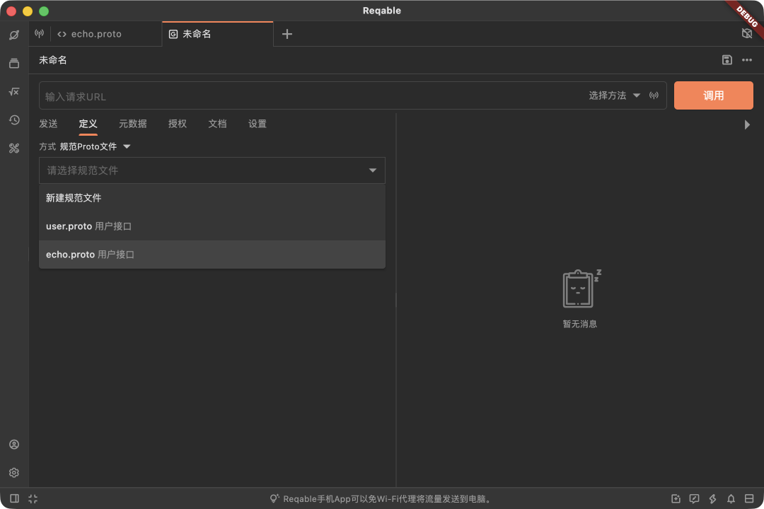Click the save icon beside 未命名 title

coord(727,60)
